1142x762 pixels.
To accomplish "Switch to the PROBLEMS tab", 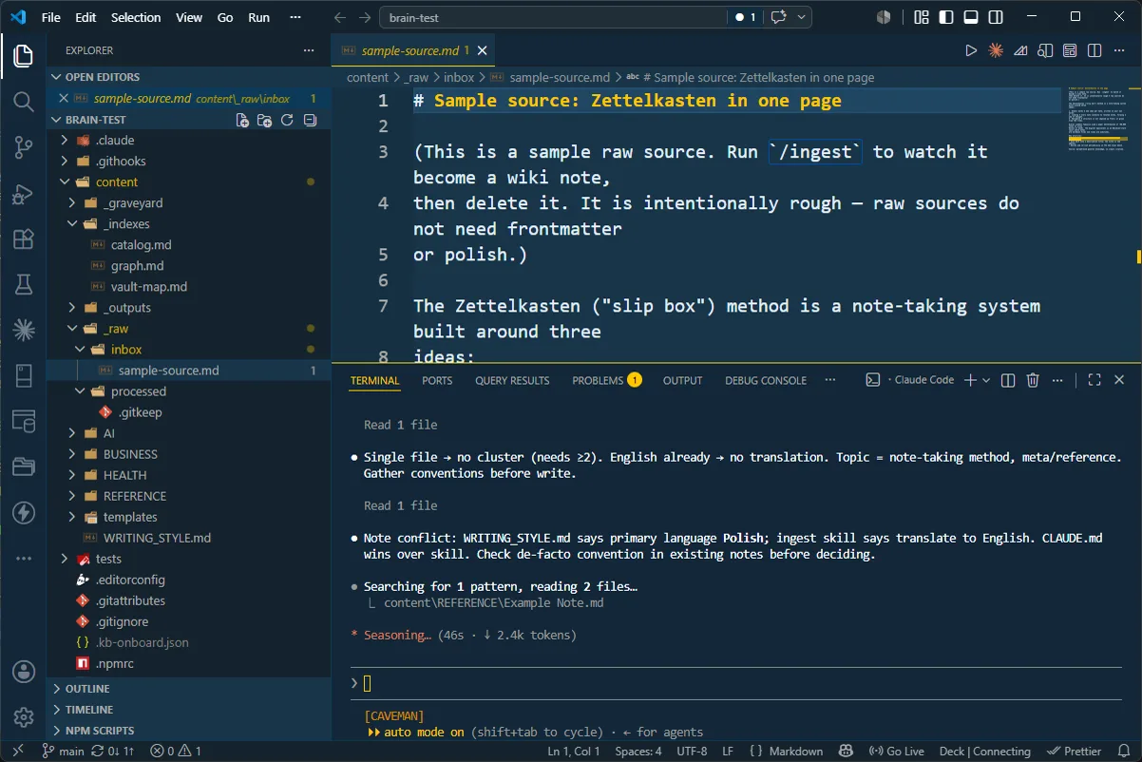I will pos(606,380).
